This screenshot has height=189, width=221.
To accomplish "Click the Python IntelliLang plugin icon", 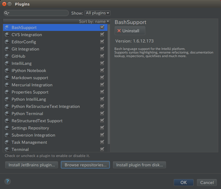I will pos(7,99).
